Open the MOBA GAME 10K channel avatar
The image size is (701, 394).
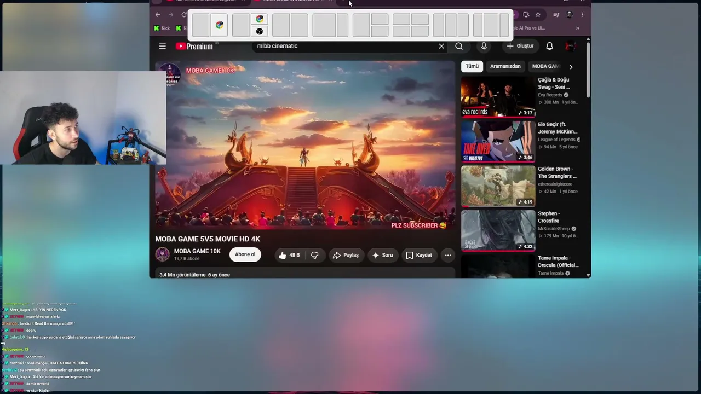pyautogui.click(x=163, y=254)
